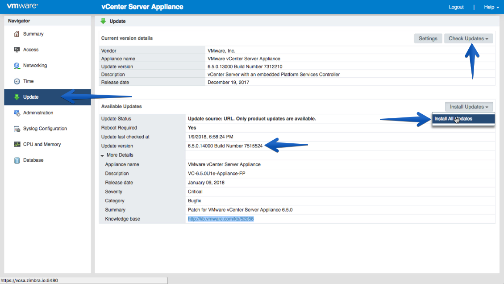The image size is (504, 284).
Task: Click the green Update arrow icon in navigator
Action: (17, 97)
